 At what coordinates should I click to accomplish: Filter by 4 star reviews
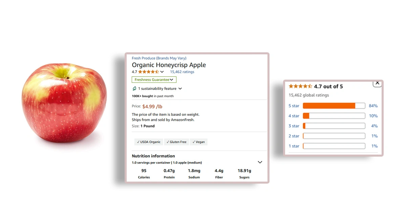pos(294,116)
